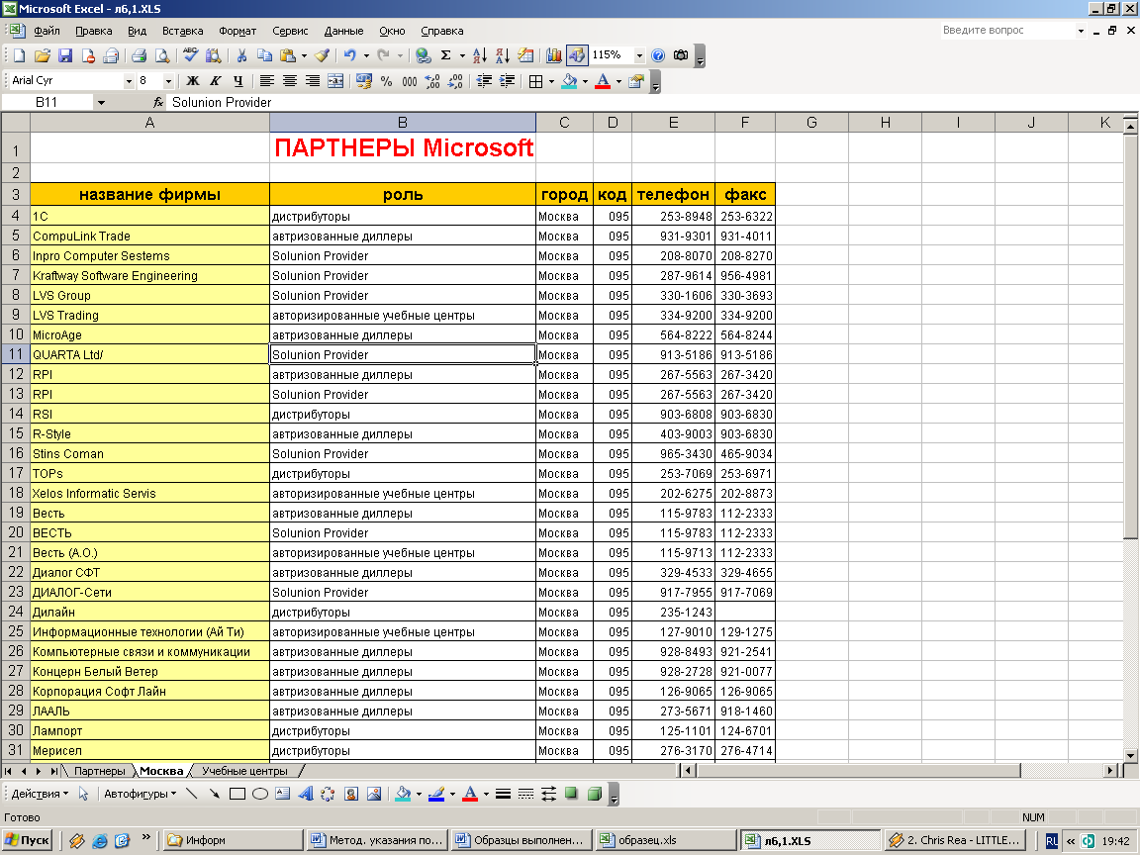Select the Rectangle drawing tool
This screenshot has height=855, width=1140.
click(237, 794)
